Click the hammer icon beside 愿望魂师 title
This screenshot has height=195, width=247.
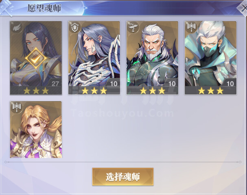7,8
